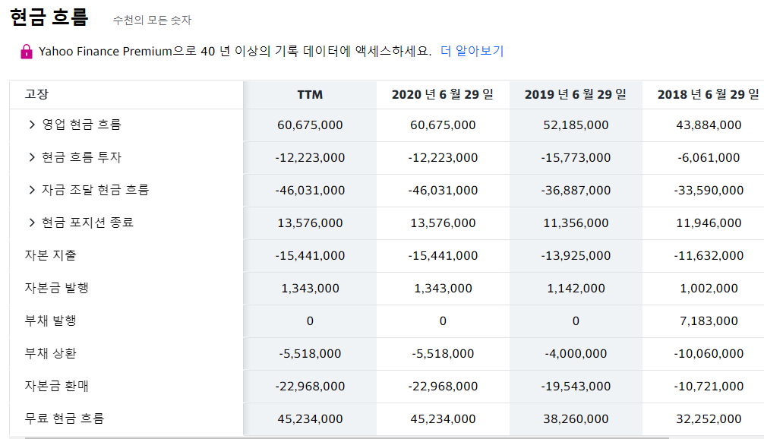764x439 pixels.
Task: Click the value -36,887,000
Action: (x=576, y=191)
